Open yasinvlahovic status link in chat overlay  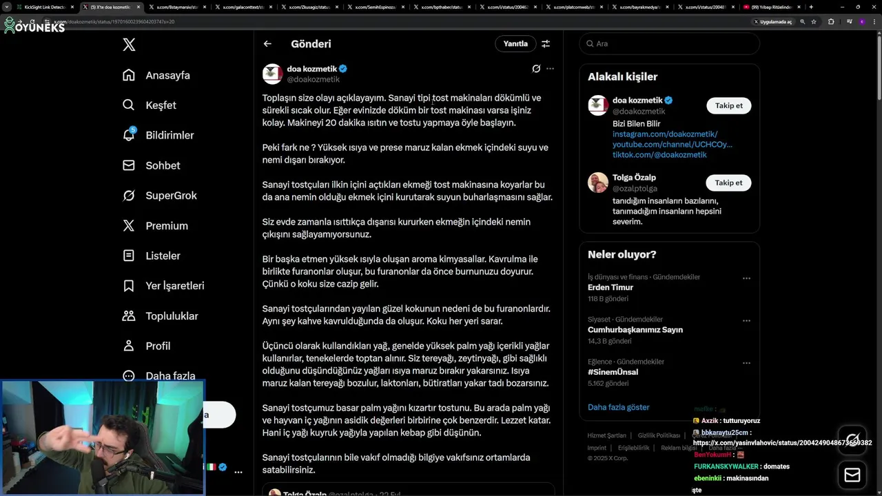tap(782, 443)
